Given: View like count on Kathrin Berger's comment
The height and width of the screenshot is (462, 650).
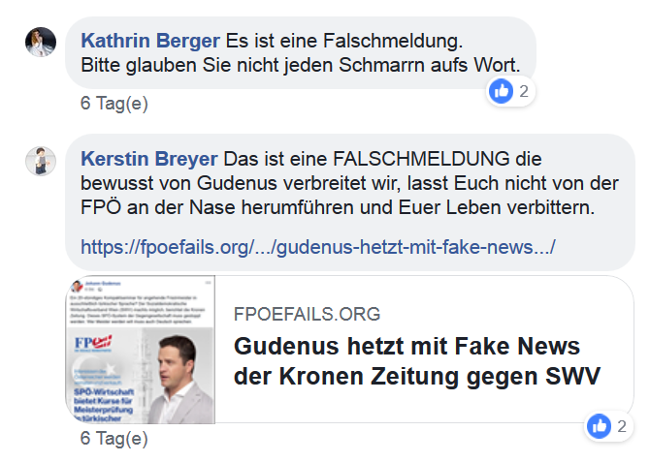Looking at the screenshot, I should click(524, 91).
